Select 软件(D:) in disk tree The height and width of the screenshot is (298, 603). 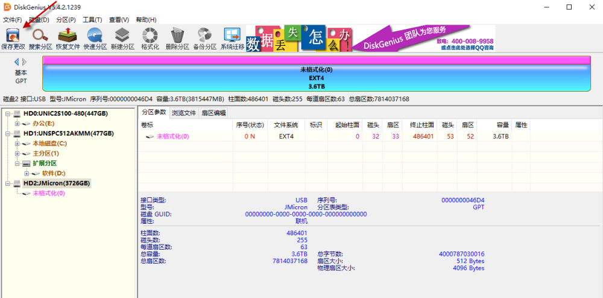pyautogui.click(x=54, y=173)
